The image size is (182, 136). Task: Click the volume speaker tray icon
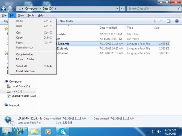point(159,132)
